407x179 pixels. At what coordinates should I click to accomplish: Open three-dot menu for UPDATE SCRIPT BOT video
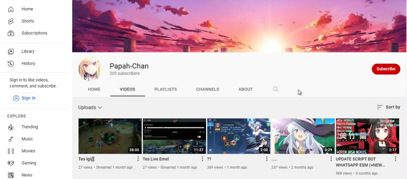[395, 159]
